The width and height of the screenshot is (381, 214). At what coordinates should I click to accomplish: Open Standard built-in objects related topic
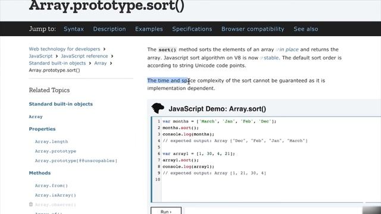click(x=61, y=104)
